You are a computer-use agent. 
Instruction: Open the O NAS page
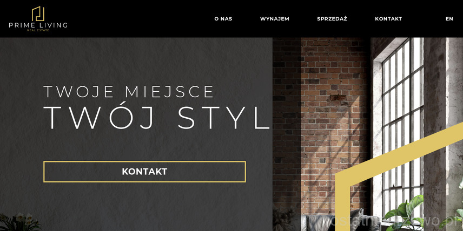tap(223, 19)
